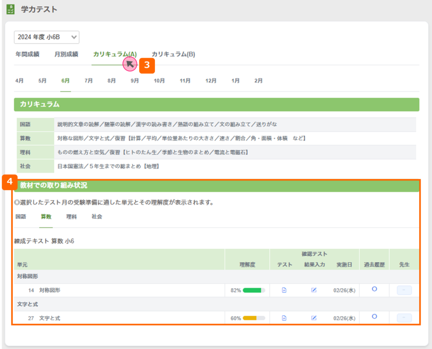Image resolution: width=432 pixels, height=349 pixels.
Task: Open the カリキュラム(B) tab
Action: tap(173, 54)
